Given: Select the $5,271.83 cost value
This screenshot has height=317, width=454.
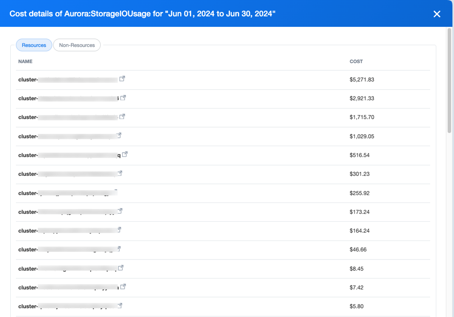Looking at the screenshot, I should [362, 79].
